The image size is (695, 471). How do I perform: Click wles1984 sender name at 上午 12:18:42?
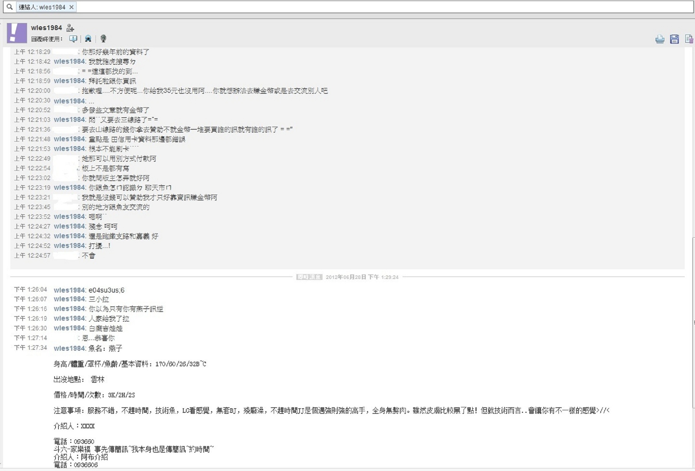click(x=69, y=61)
